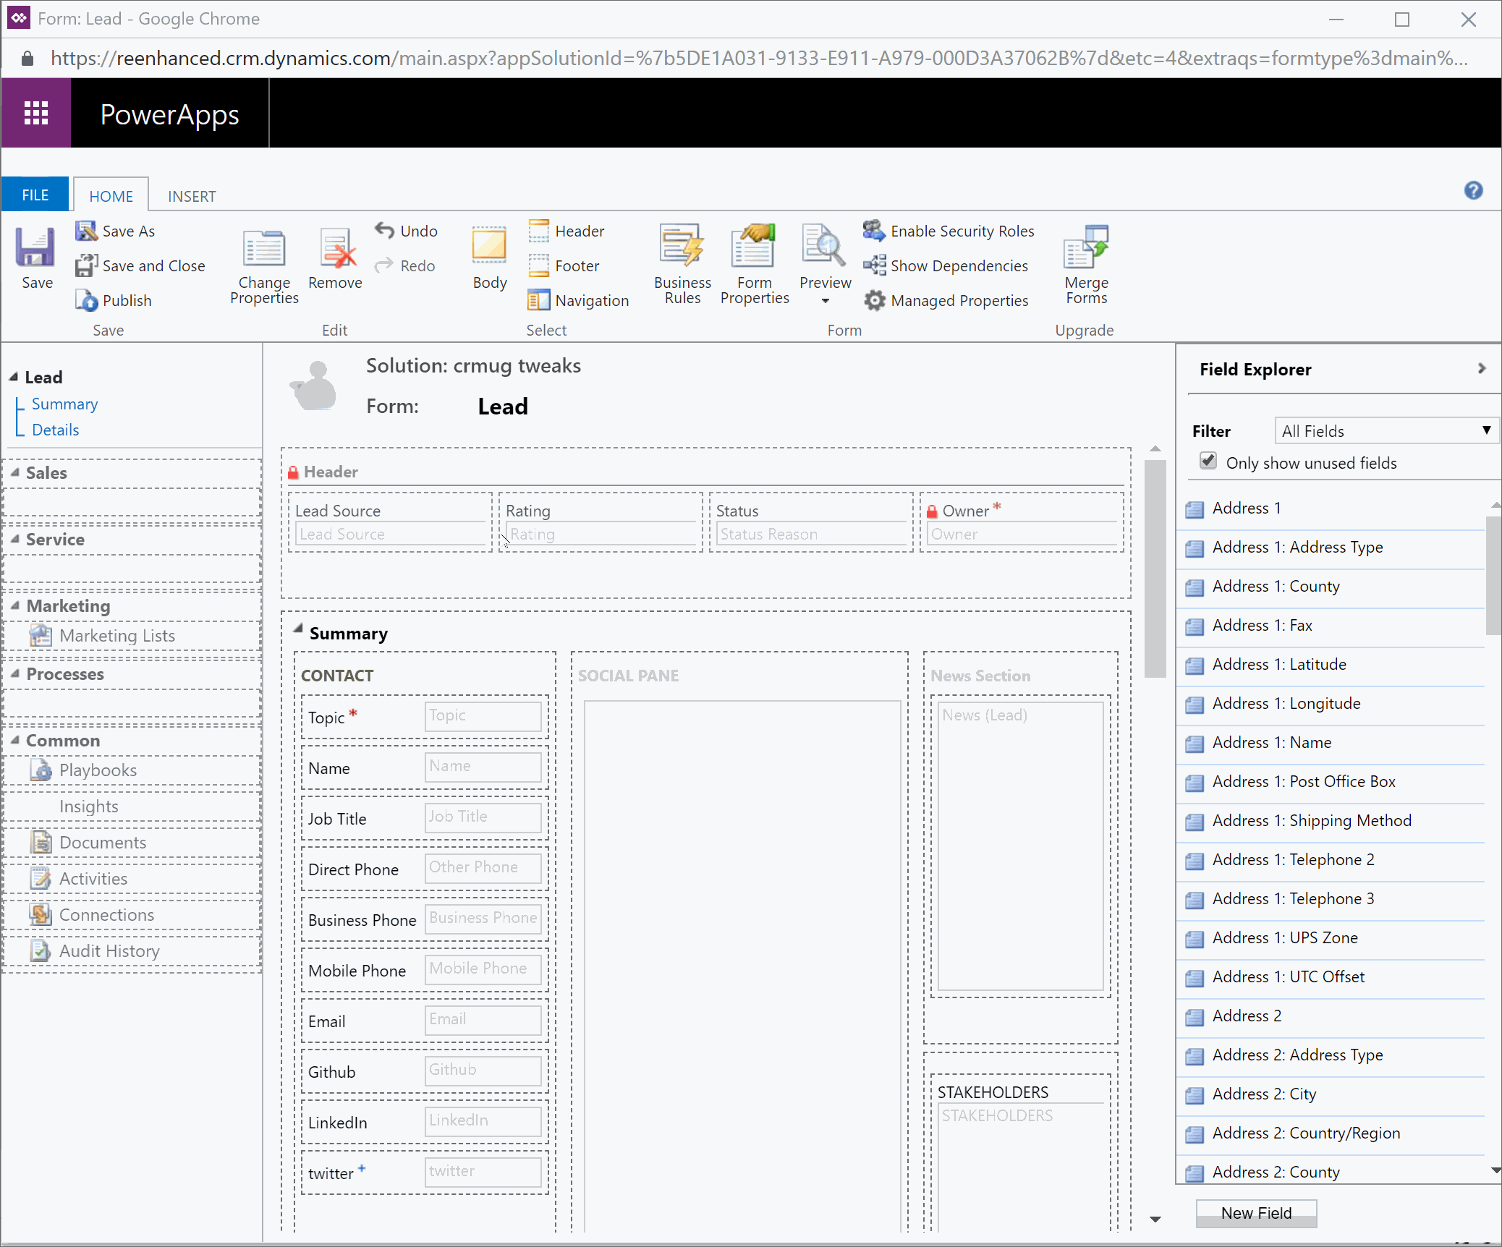1502x1247 pixels.
Task: Toggle Only show unused fields checkbox
Action: (x=1208, y=461)
